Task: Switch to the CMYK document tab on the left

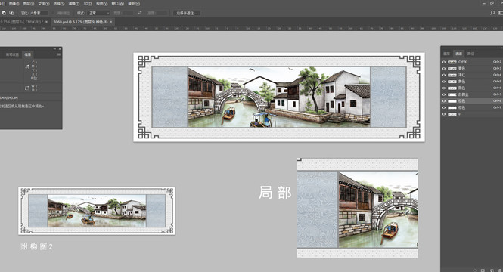Action: pyautogui.click(x=21, y=22)
